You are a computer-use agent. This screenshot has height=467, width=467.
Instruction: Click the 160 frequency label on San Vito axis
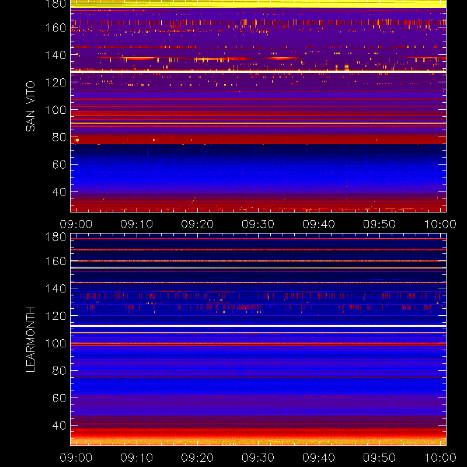click(x=55, y=27)
